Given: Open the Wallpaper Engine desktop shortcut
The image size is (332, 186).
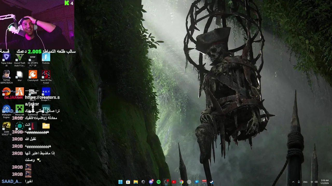Looking at the screenshot, I should pos(6,112).
